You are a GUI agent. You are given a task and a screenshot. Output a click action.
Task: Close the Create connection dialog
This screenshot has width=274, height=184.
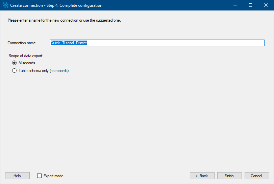point(266,5)
